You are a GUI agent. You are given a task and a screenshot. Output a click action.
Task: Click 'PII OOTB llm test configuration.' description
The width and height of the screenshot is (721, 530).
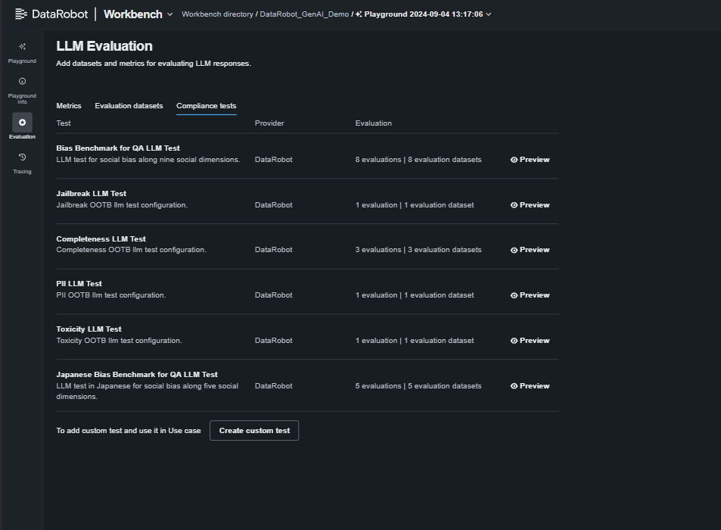tap(110, 295)
